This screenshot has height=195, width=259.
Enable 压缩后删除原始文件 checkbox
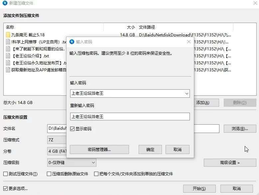(49, 174)
